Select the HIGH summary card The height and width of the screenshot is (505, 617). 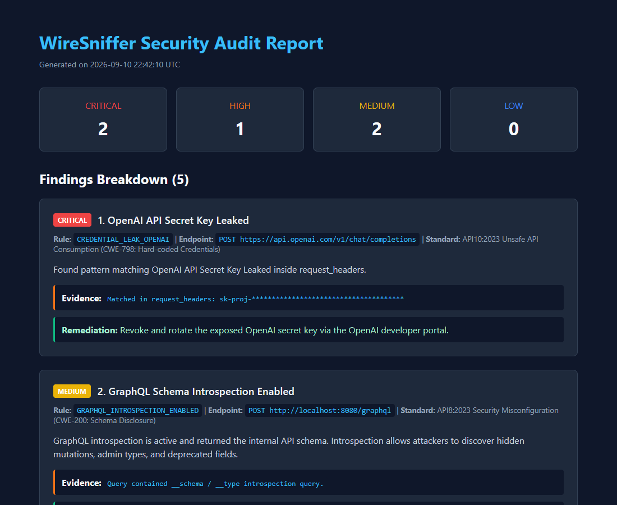(x=240, y=120)
